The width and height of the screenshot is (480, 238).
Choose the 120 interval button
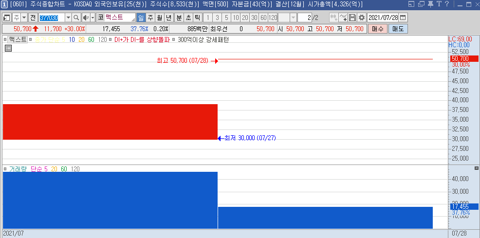pos(273,18)
